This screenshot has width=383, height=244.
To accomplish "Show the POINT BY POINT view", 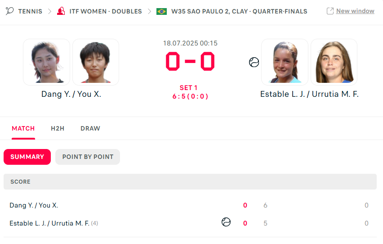I will [x=88, y=157].
